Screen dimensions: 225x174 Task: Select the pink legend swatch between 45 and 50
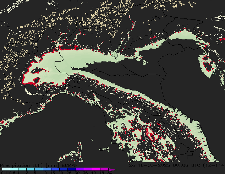pos(105,169)
